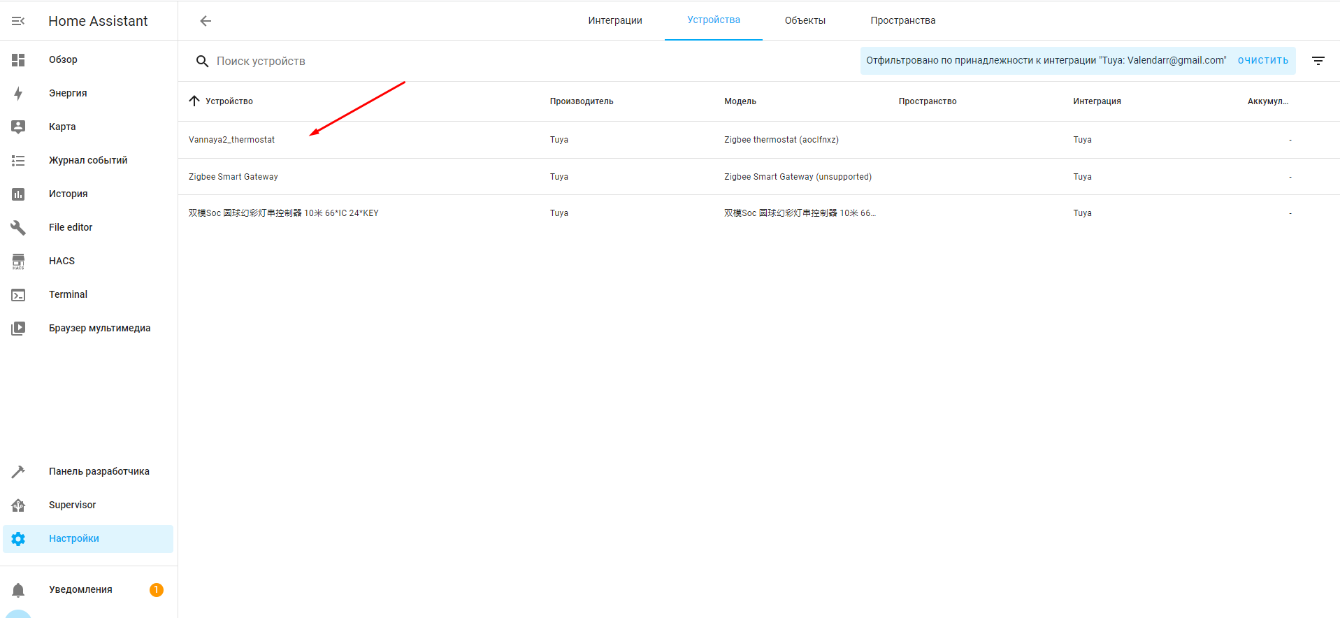Open the filter menu icon
Viewport: 1340px width, 618px height.
pos(1318,62)
